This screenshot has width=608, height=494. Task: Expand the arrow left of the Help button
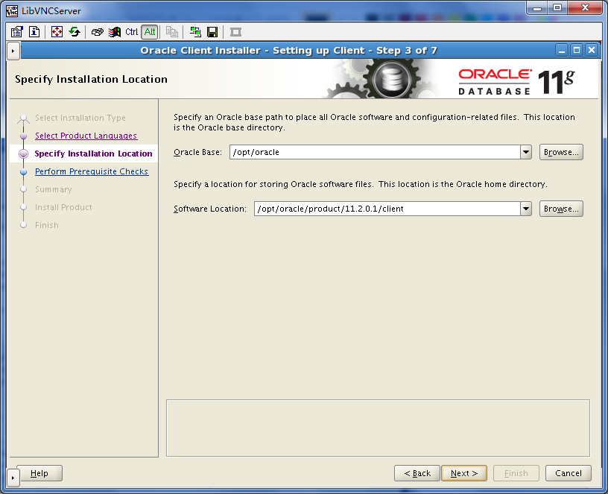(13, 478)
